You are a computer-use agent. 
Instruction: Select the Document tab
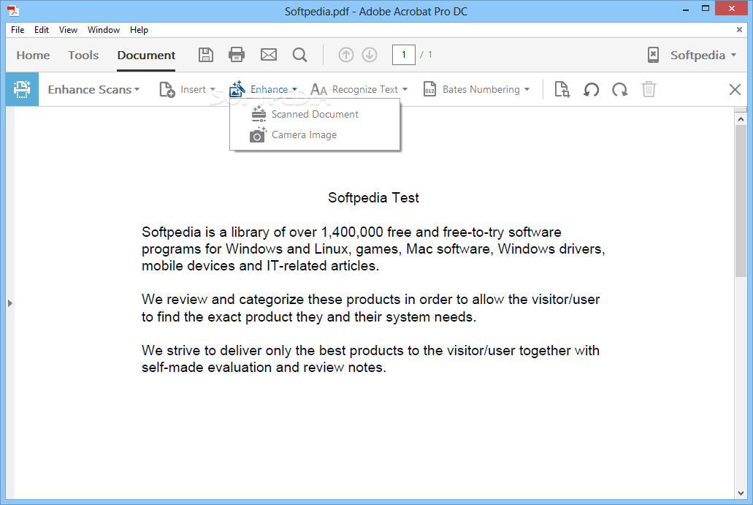[146, 56]
